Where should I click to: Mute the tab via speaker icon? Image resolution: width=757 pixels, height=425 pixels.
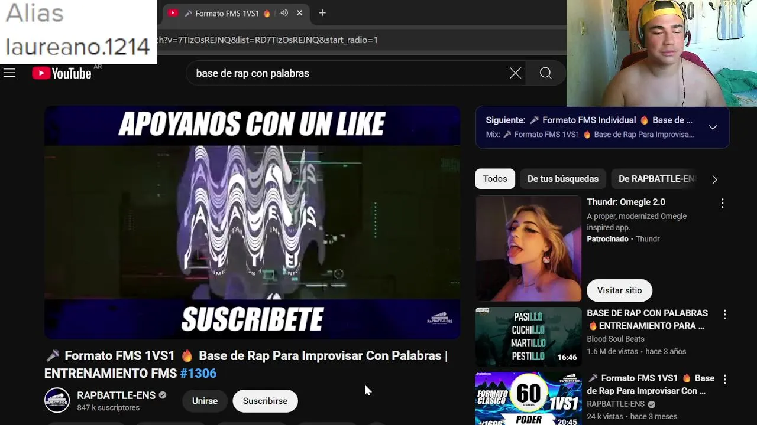[x=284, y=13]
